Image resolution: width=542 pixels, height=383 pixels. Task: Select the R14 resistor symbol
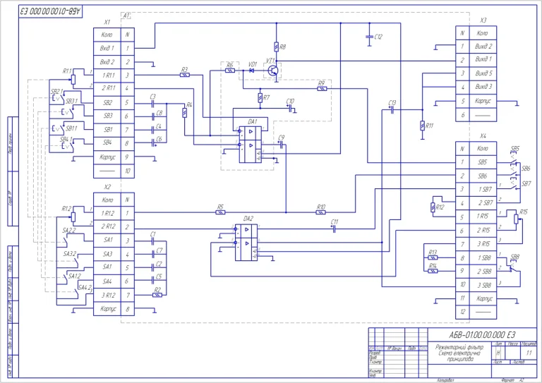(x=433, y=271)
